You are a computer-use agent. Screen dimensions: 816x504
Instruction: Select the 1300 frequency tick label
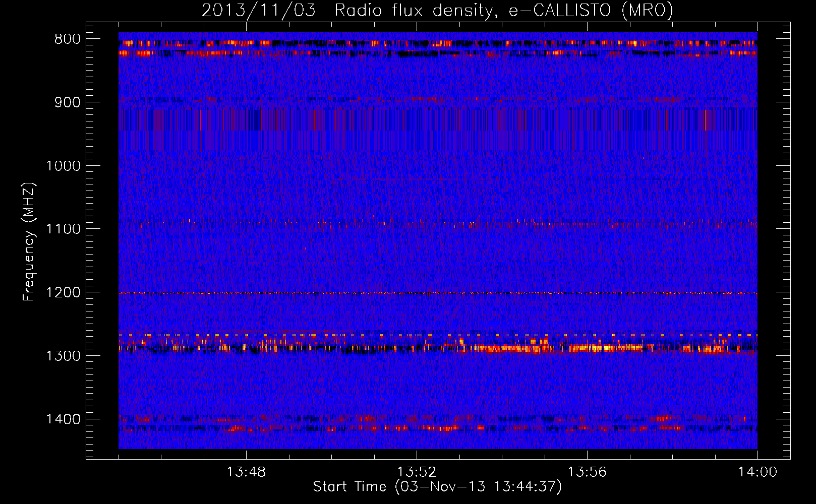63,356
